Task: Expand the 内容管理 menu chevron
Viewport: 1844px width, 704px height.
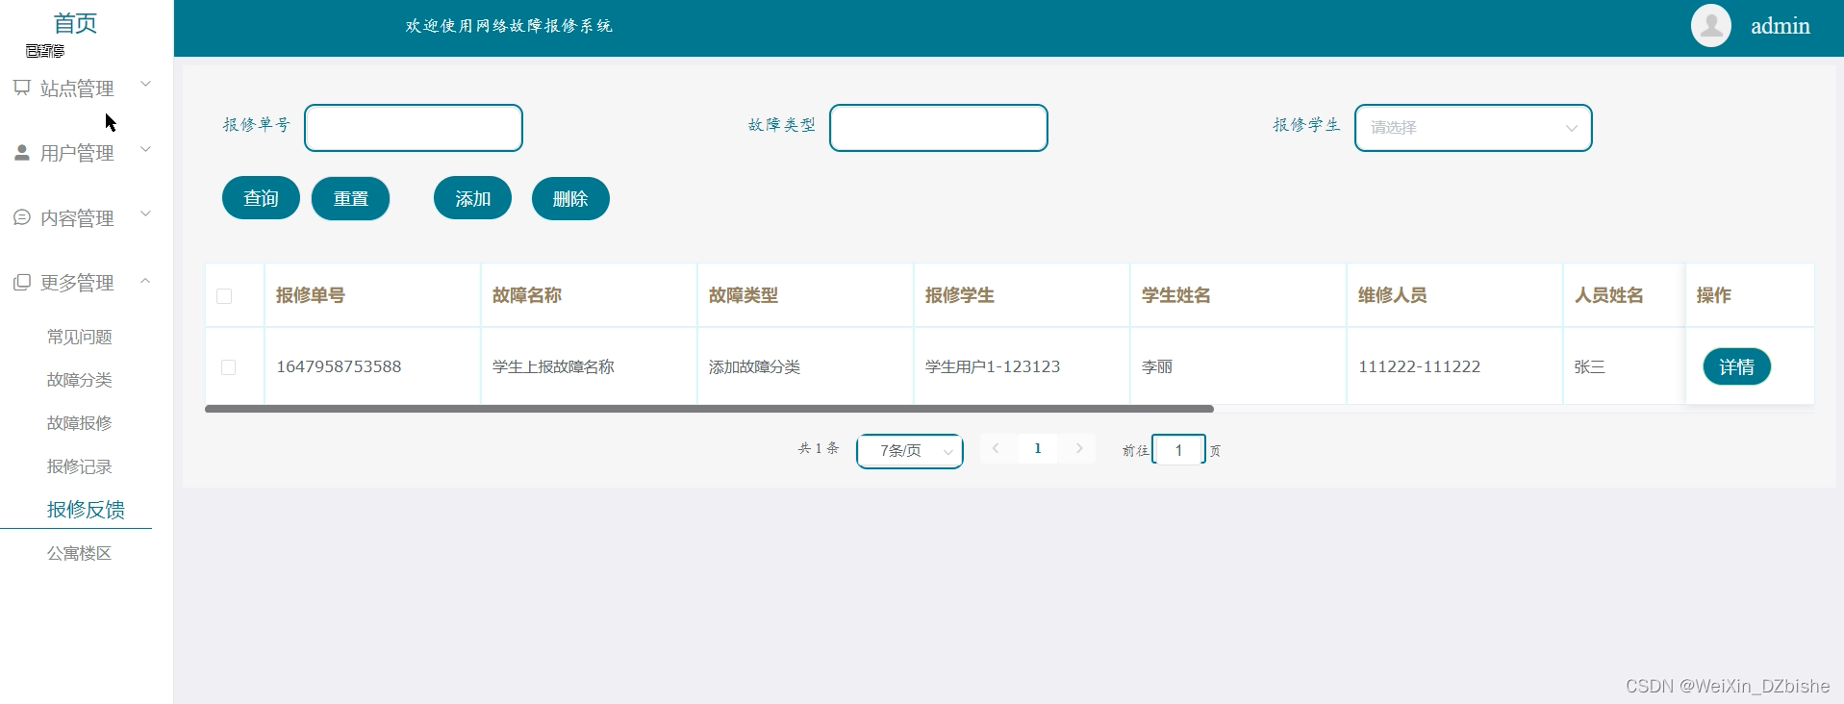Action: point(146,214)
